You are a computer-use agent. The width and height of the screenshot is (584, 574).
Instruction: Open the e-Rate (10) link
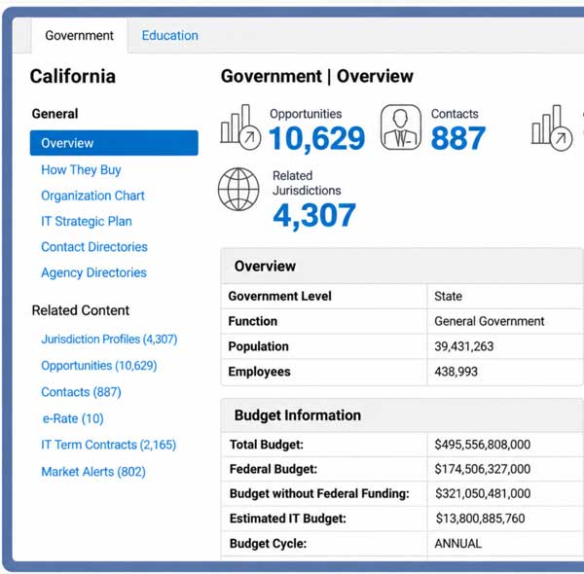coord(73,418)
